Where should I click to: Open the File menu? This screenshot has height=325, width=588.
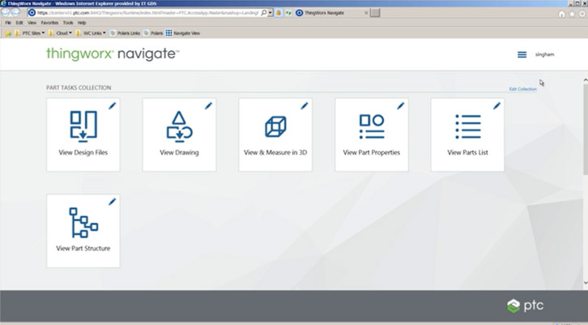(x=8, y=23)
